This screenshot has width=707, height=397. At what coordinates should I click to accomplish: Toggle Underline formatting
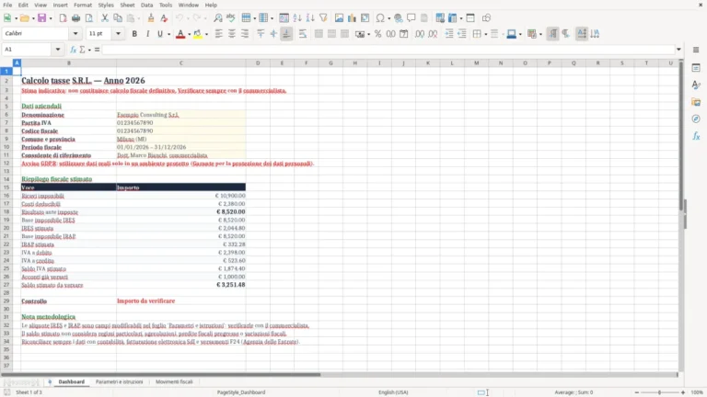point(159,34)
